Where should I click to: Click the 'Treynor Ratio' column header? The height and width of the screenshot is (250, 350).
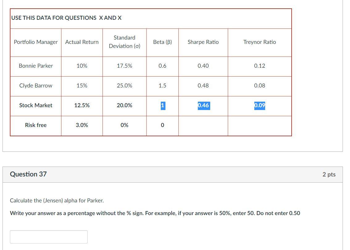tap(260, 42)
